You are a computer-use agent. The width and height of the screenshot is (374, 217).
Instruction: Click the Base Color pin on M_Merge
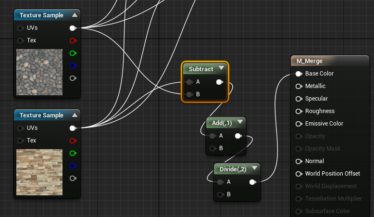coord(299,74)
